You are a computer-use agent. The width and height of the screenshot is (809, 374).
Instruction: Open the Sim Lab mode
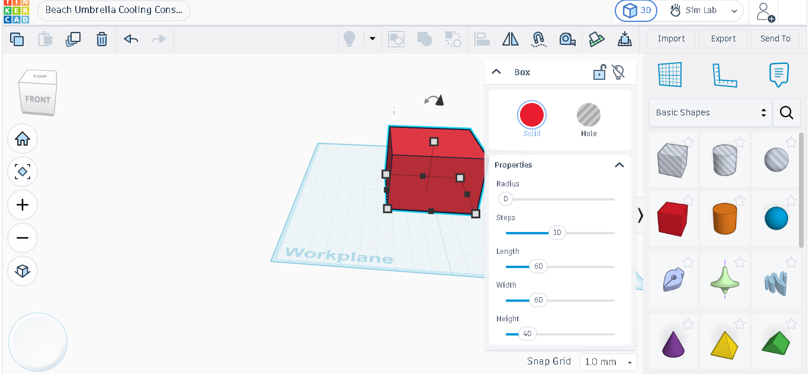click(x=694, y=11)
